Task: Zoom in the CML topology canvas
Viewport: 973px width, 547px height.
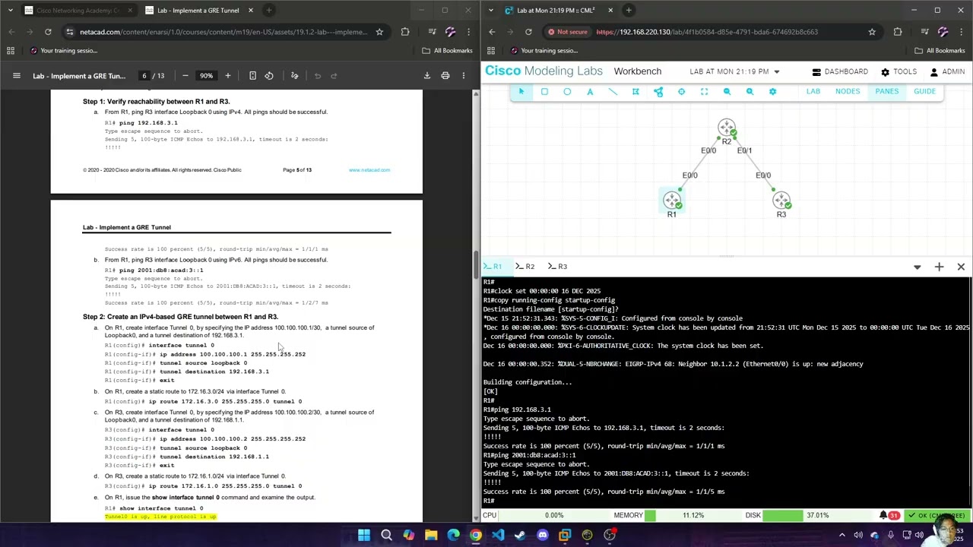Action: click(x=750, y=91)
